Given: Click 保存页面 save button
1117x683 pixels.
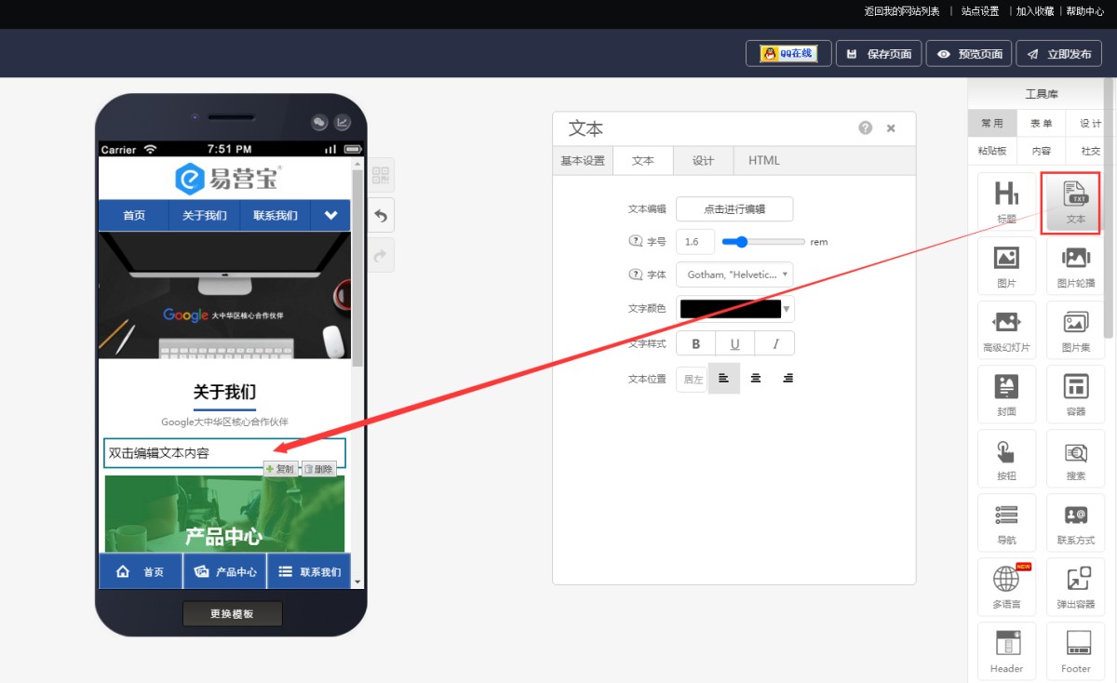Looking at the screenshot, I should click(879, 54).
